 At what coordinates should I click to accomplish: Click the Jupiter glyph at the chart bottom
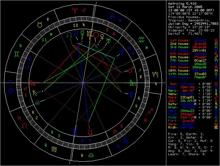coord(90,127)
